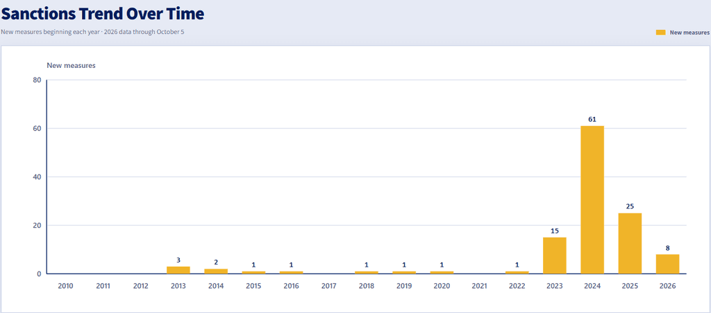Click the 2024 x-axis label
The width and height of the screenshot is (711, 313).
592,286
